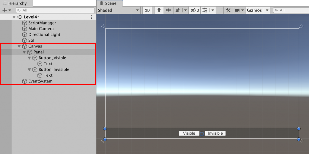Click the Hierarchy search field
Screen dimensions: 309x154
54,10
